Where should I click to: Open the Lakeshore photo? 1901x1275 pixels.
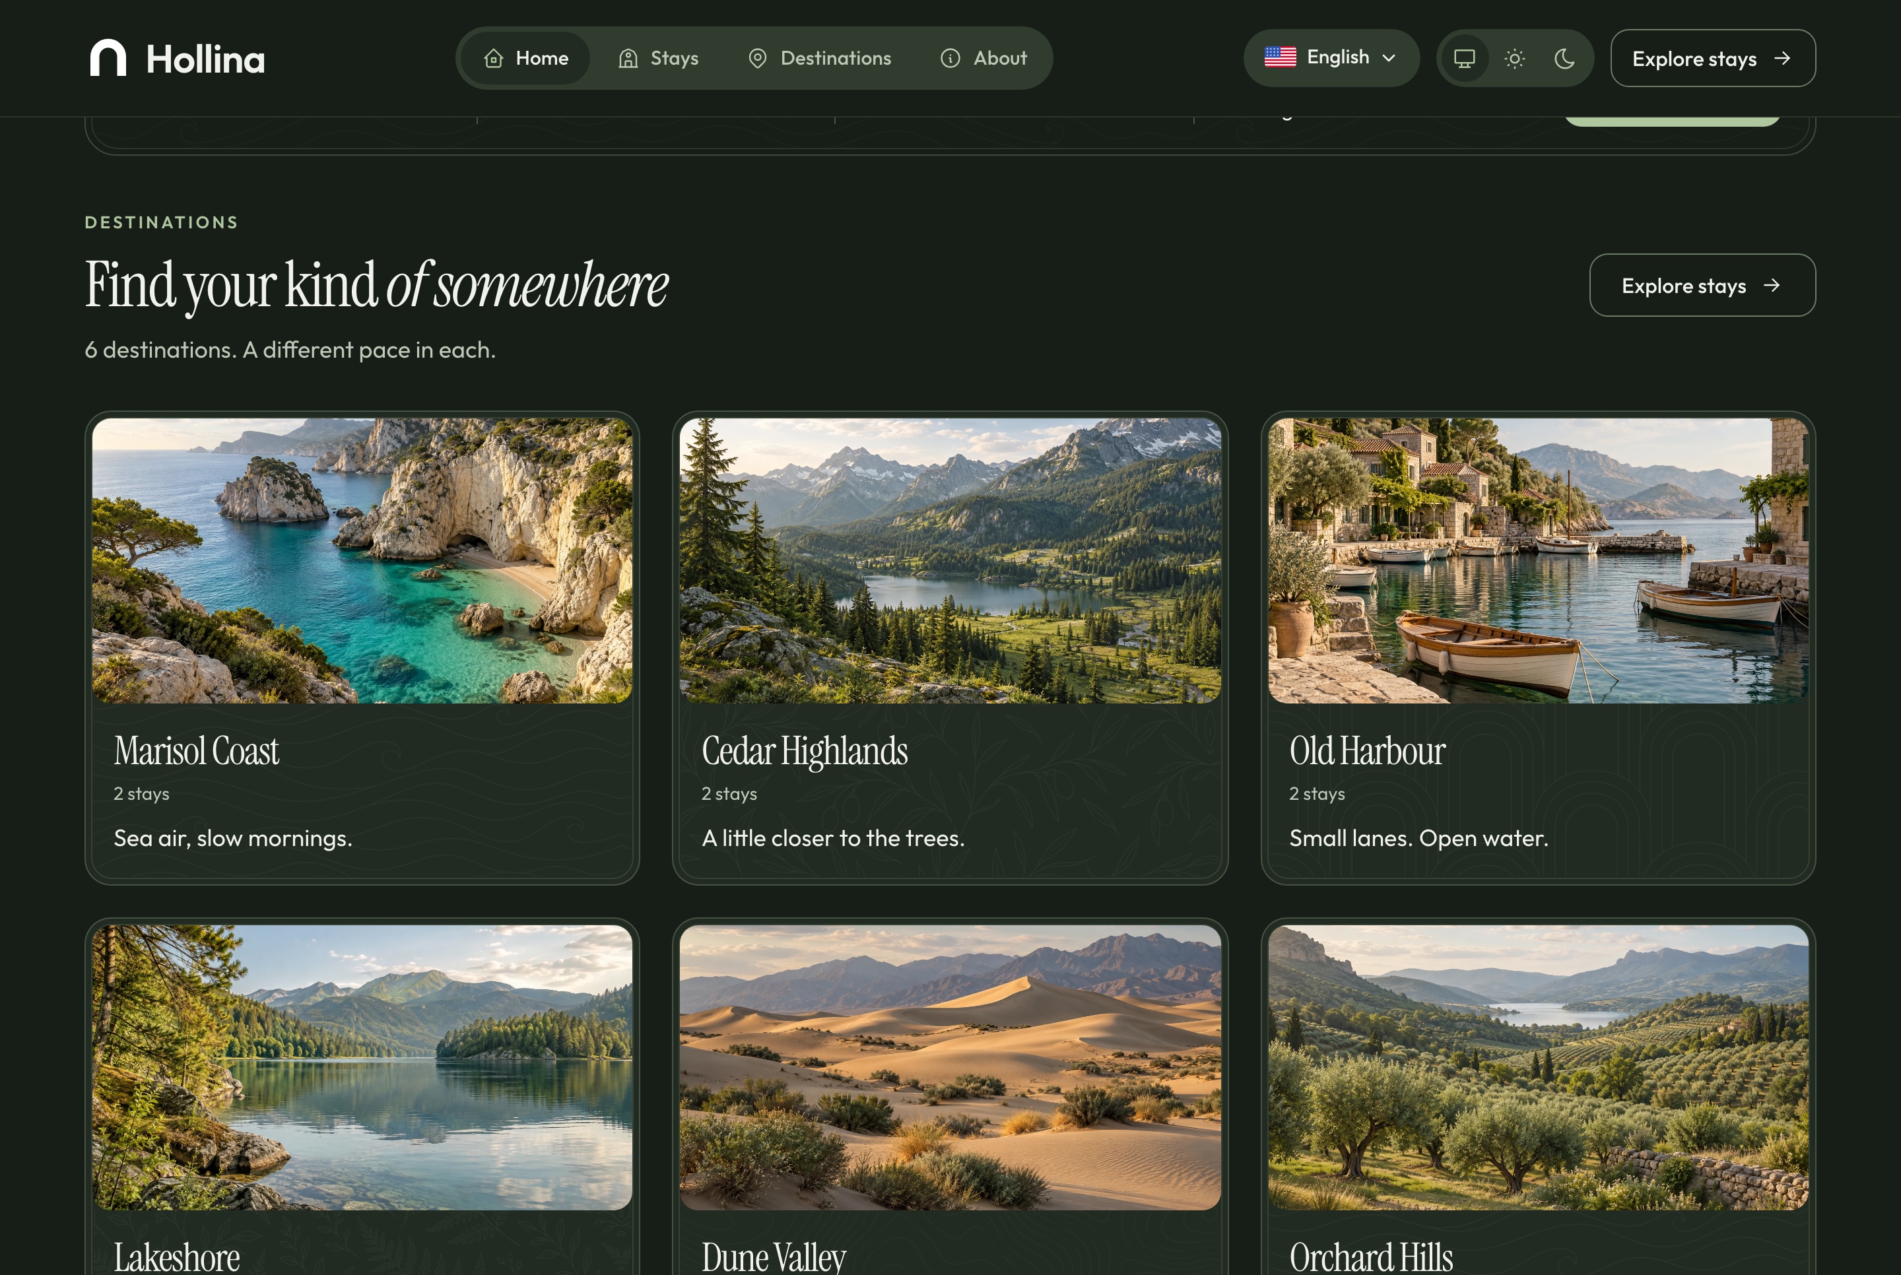[362, 1067]
